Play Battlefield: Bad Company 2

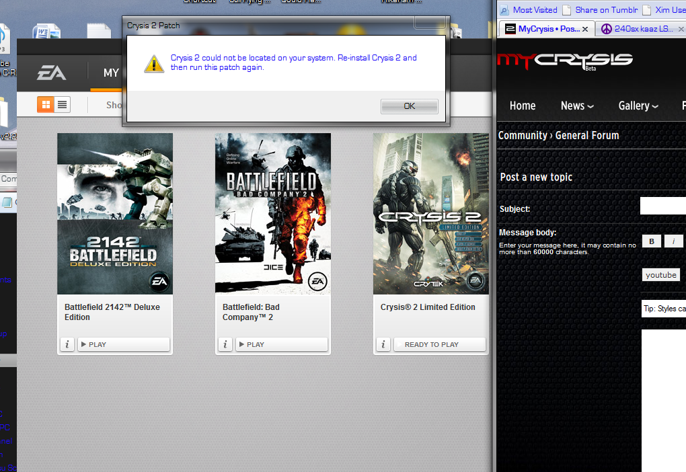click(282, 344)
